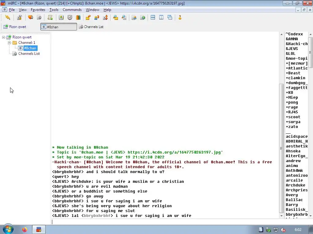Screen dimensions: 313x234
Task: Select Rizon qwert in the treebar
Action: [22, 37]
